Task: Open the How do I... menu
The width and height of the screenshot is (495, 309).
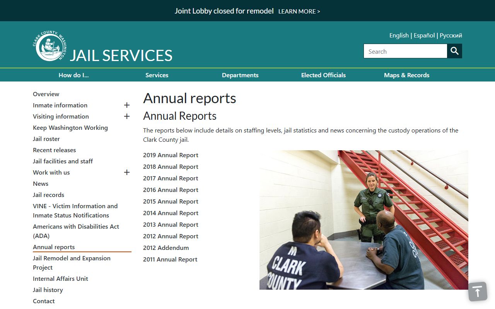Action: click(x=73, y=75)
